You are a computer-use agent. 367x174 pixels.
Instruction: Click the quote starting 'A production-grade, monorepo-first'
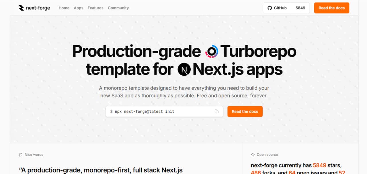(101, 170)
